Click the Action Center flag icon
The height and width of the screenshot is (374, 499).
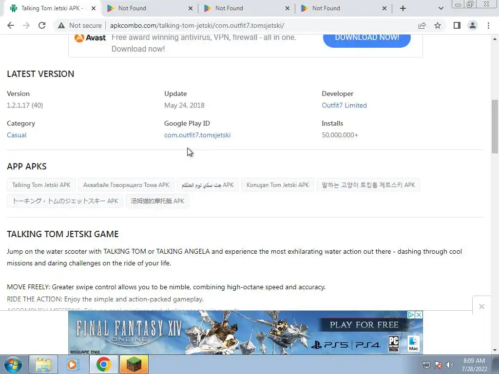(438, 365)
